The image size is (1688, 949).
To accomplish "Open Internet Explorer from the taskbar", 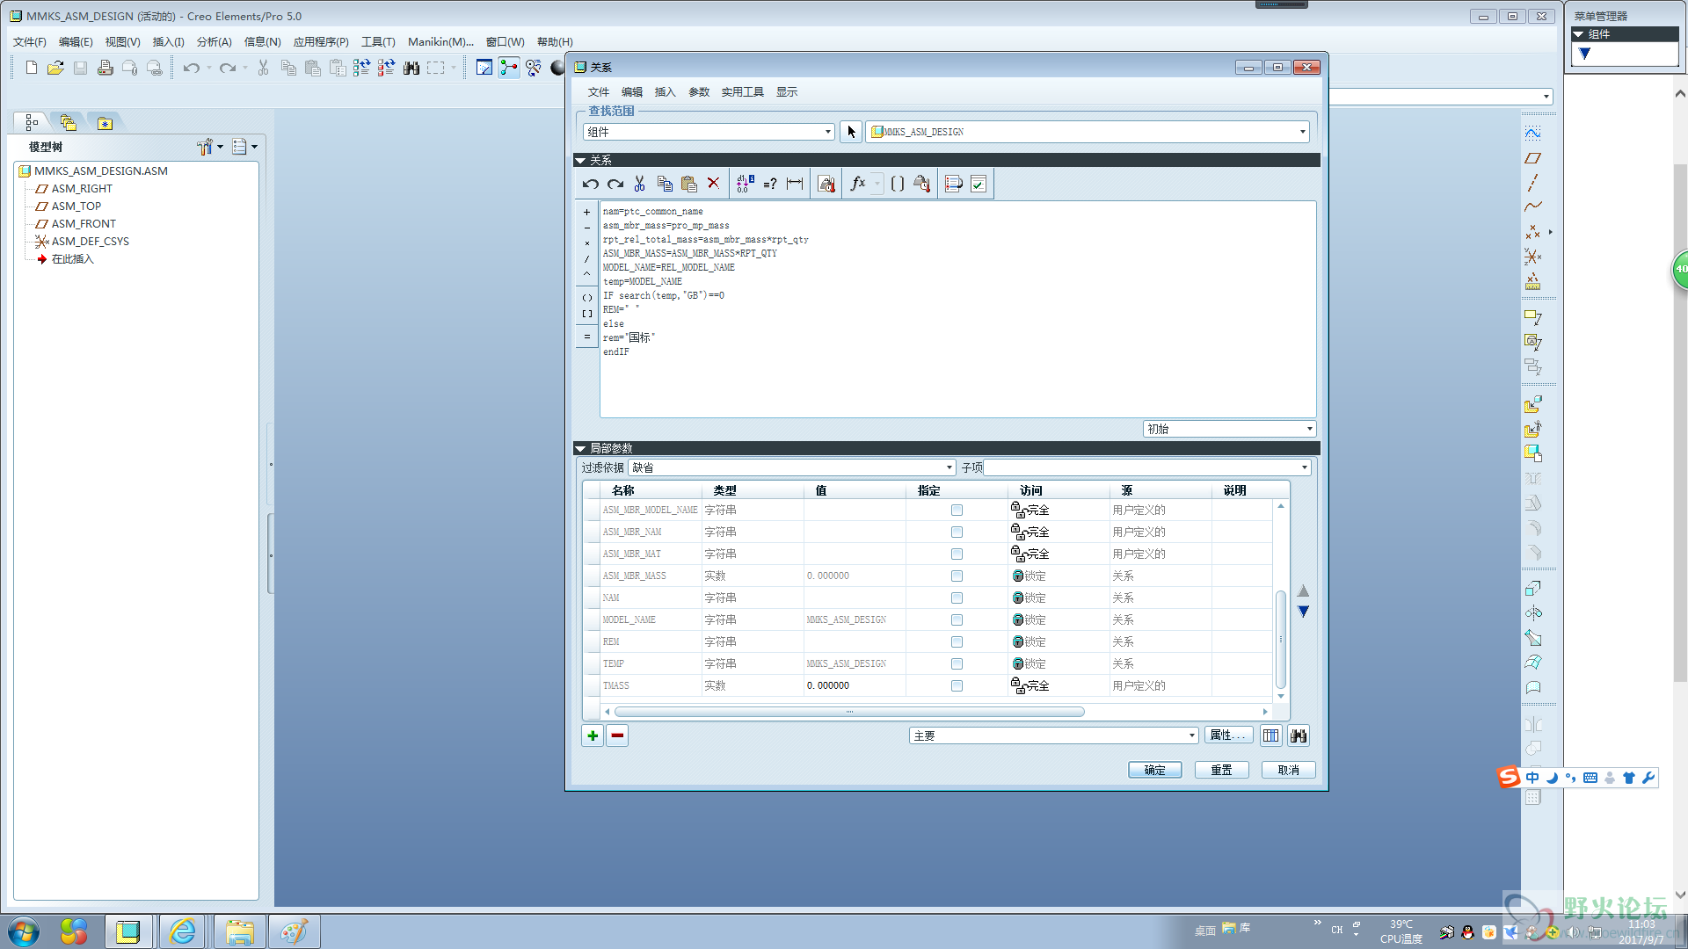I will pos(183,931).
